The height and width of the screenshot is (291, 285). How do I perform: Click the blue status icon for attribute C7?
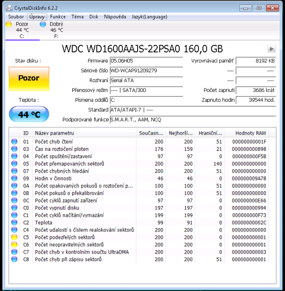pos(14,252)
